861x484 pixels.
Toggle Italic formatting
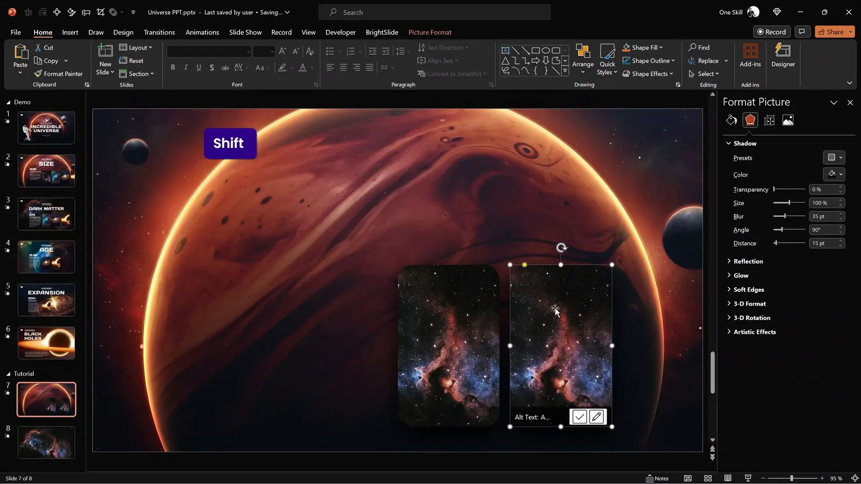pyautogui.click(x=186, y=67)
